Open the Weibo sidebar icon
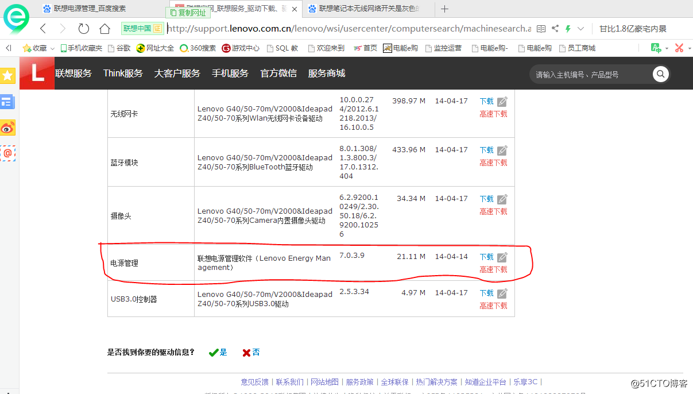The height and width of the screenshot is (394, 693). [x=7, y=128]
